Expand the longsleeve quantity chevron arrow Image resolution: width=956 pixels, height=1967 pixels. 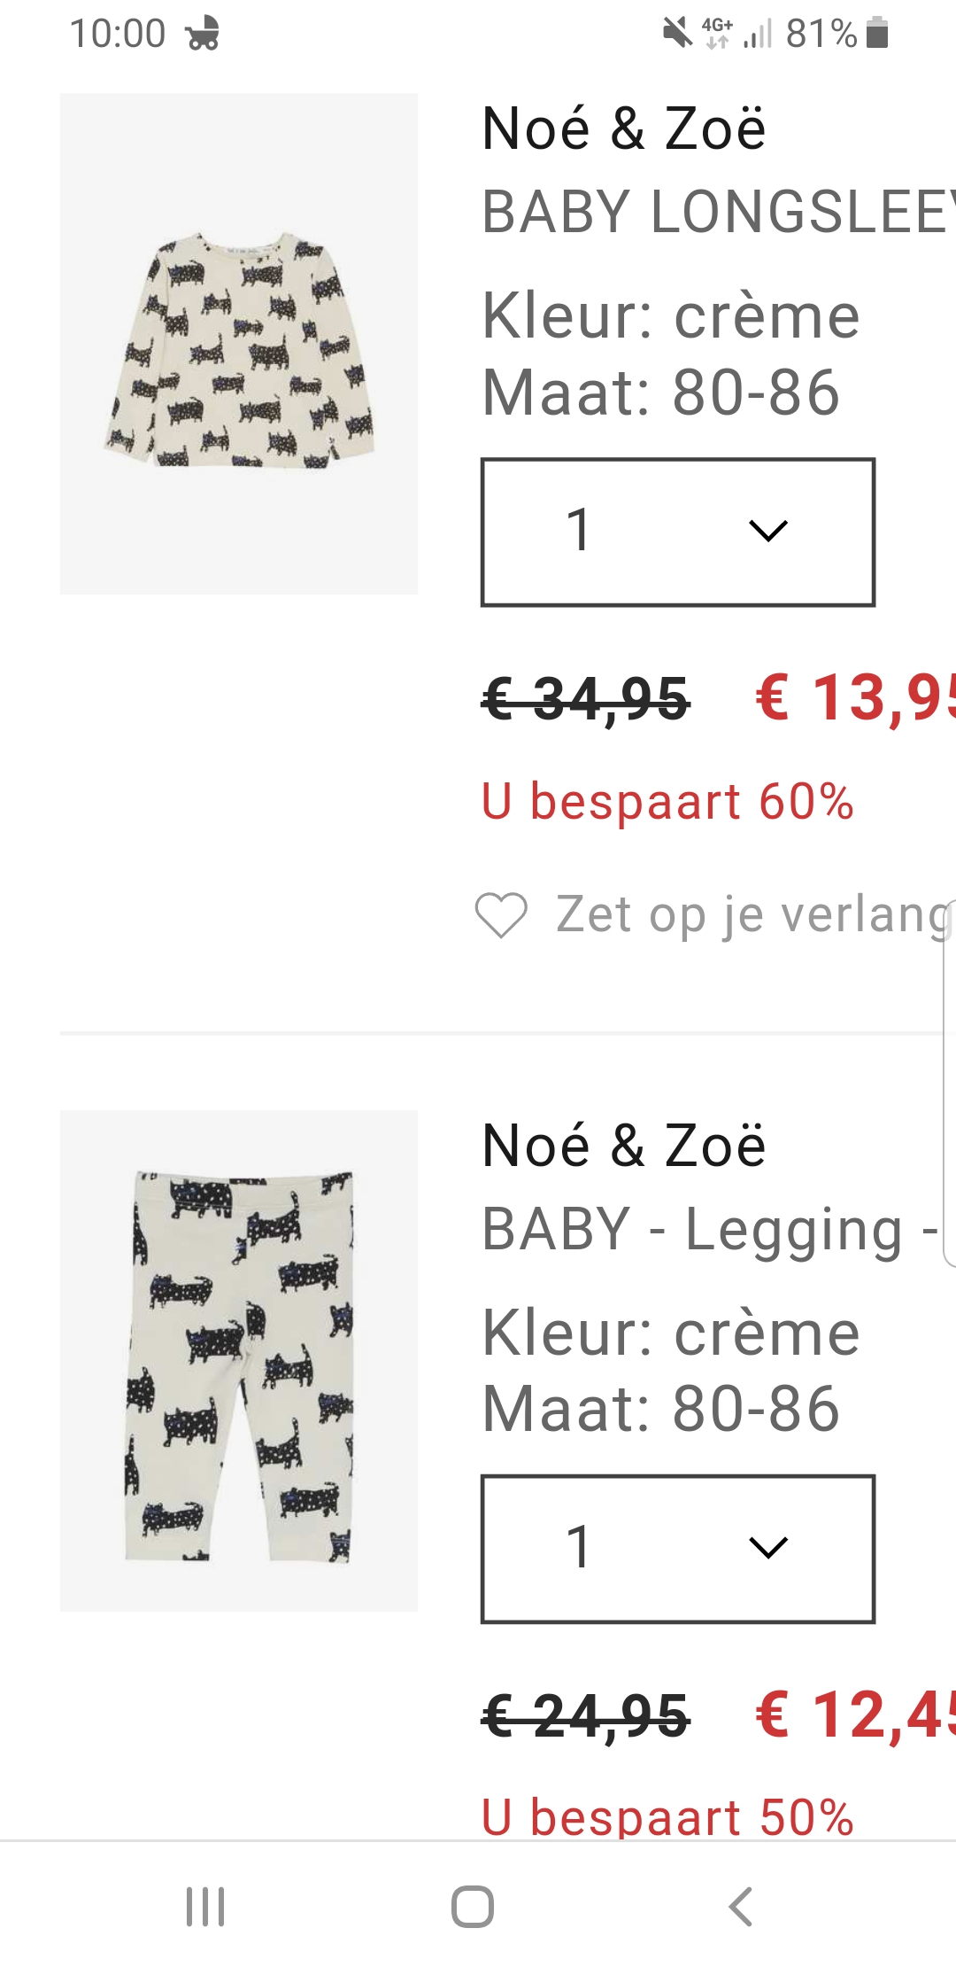(x=767, y=532)
